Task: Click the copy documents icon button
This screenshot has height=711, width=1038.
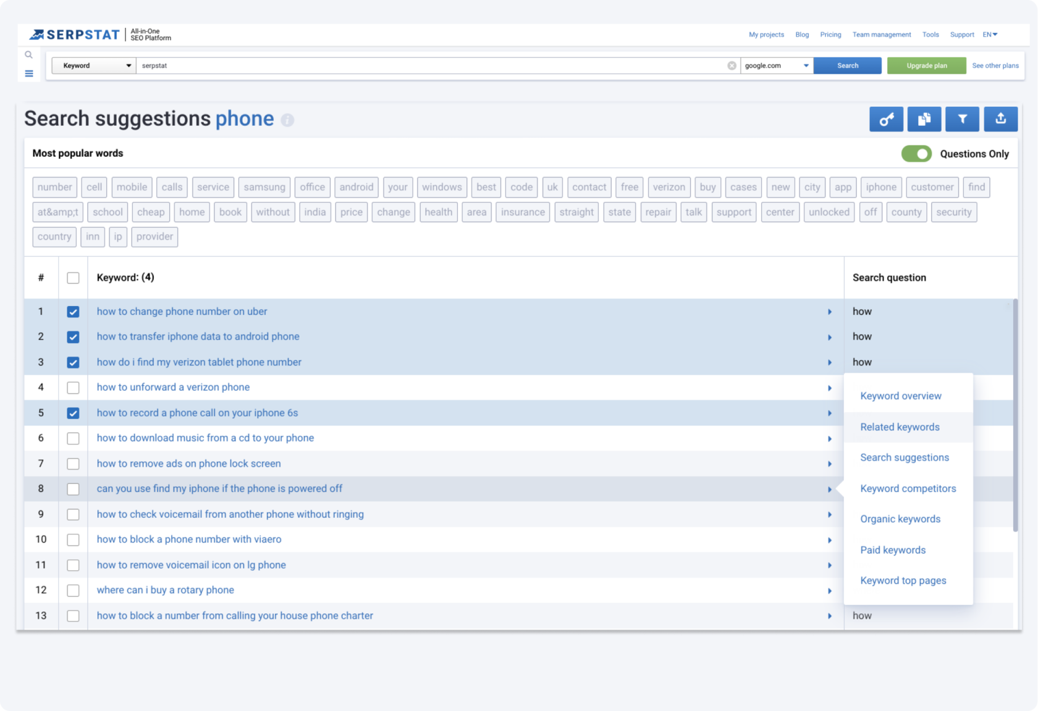Action: coord(924,119)
